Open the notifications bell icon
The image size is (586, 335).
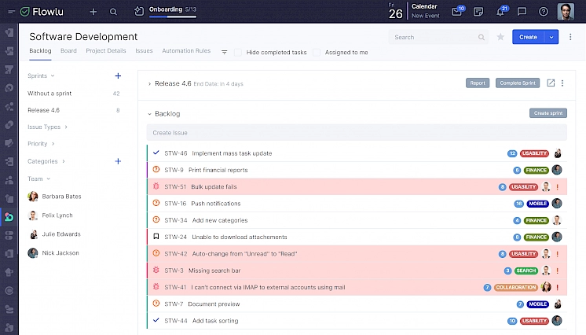click(x=500, y=12)
